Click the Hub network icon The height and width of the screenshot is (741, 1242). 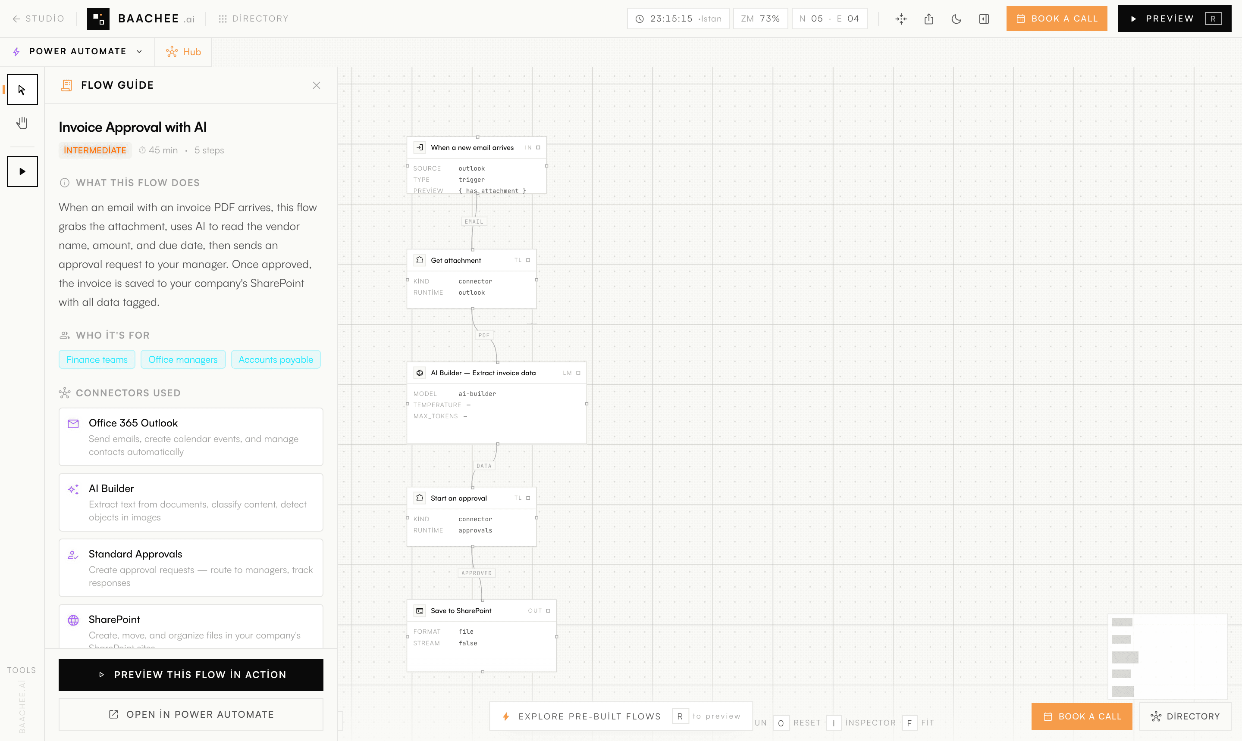tap(172, 52)
